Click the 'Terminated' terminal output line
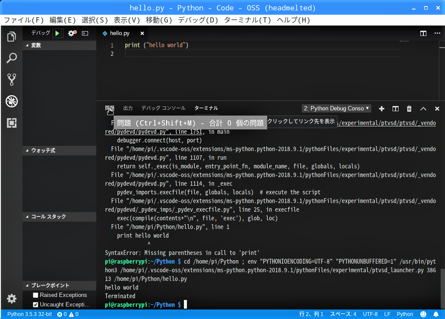445x319 pixels. [x=120, y=296]
